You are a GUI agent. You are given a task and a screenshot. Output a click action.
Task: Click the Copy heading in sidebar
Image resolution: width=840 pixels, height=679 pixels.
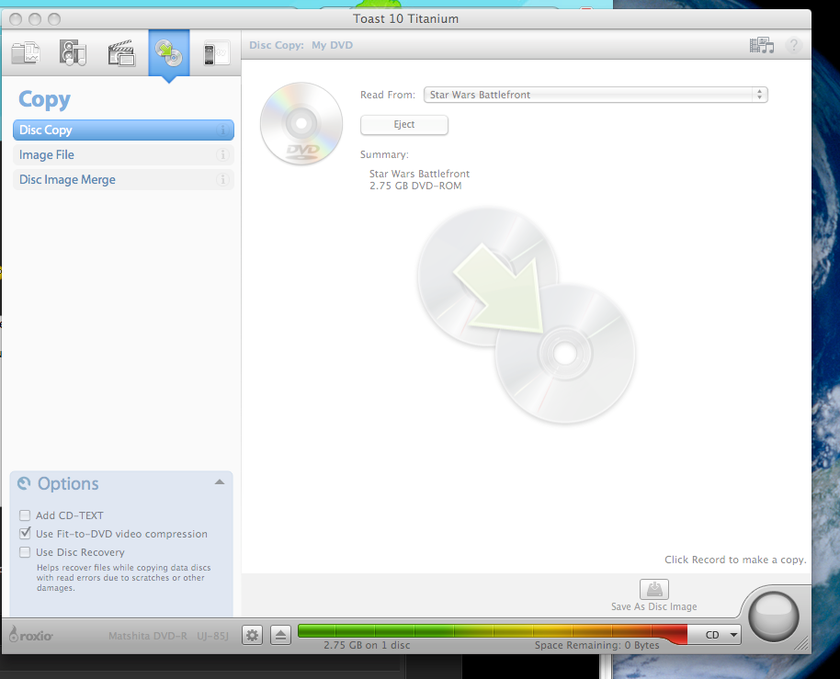click(44, 99)
